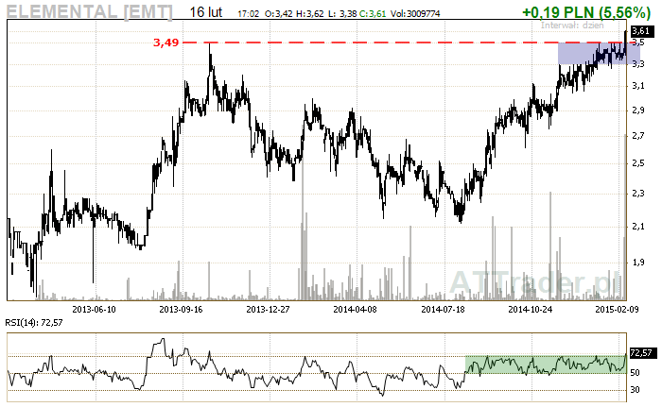Click the open price O:3,42
The image size is (662, 407).
tap(279, 14)
